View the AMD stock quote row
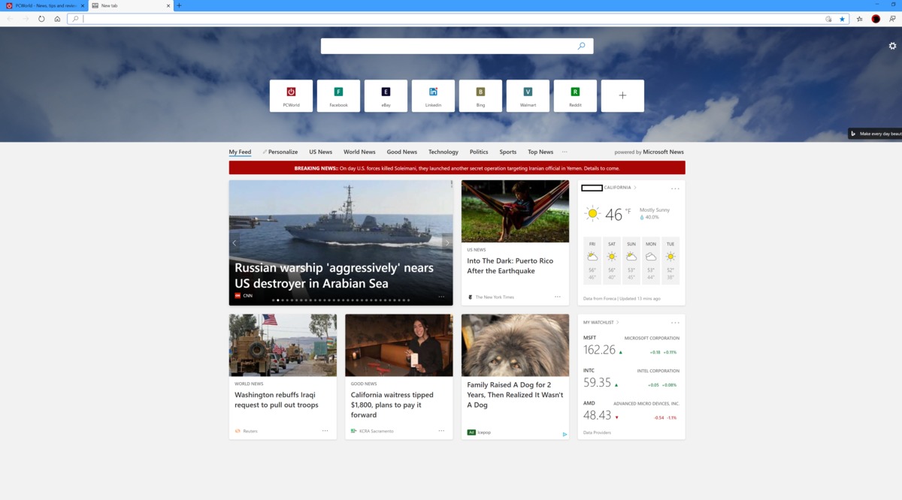Image resolution: width=902 pixels, height=500 pixels. click(631, 411)
